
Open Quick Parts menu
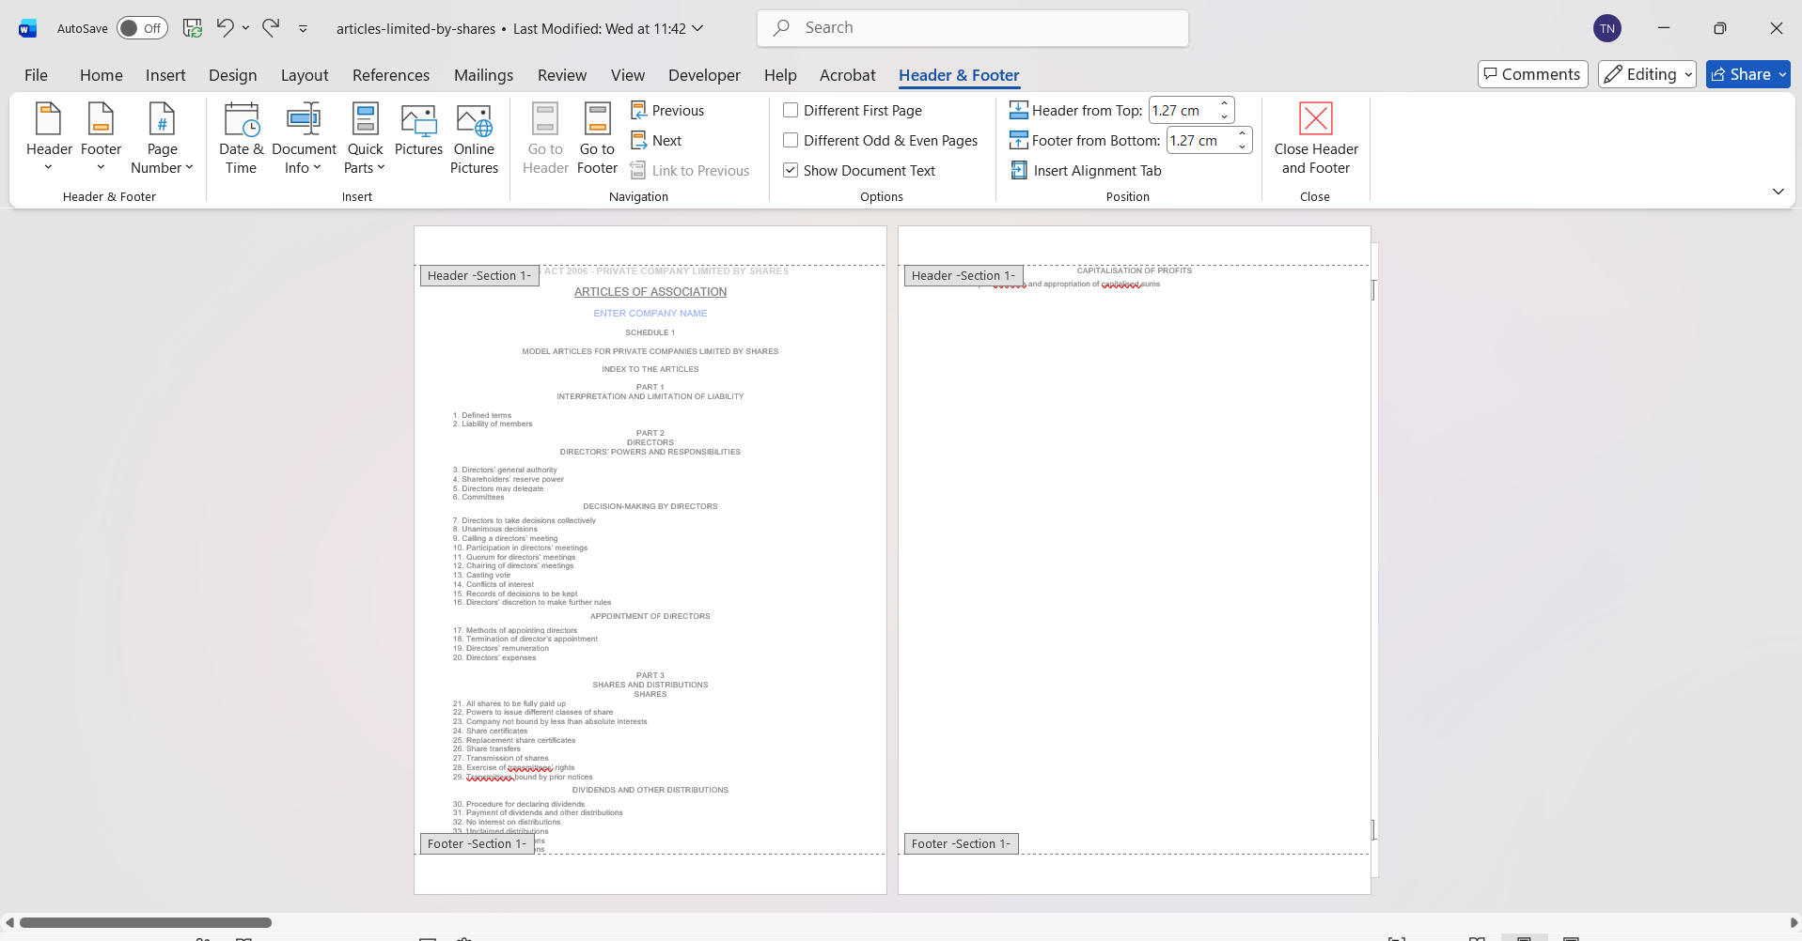(365, 138)
